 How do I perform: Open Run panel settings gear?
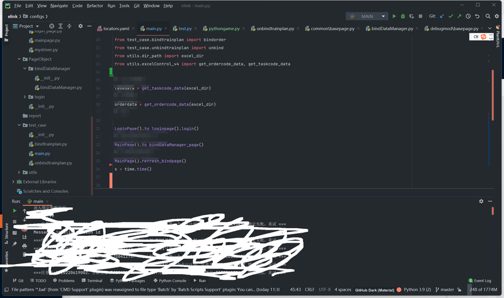pyautogui.click(x=481, y=201)
